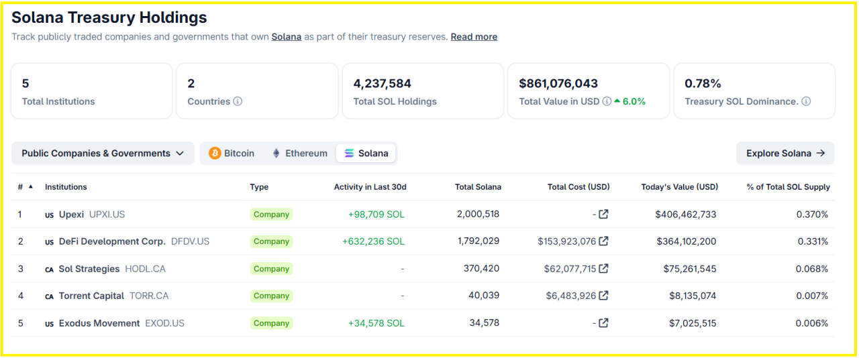Open Torrent Capital cost source link icon
Screen dimensions: 859x358
tap(603, 296)
